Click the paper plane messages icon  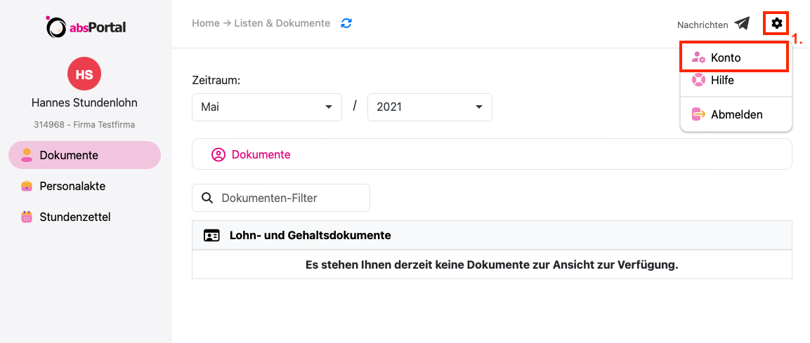(742, 24)
